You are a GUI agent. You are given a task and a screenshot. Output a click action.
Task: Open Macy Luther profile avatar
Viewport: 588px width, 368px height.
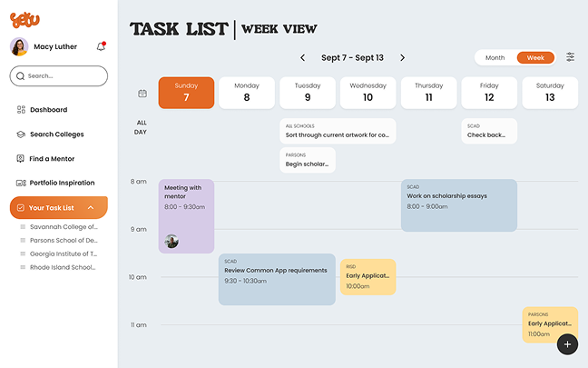click(x=20, y=46)
